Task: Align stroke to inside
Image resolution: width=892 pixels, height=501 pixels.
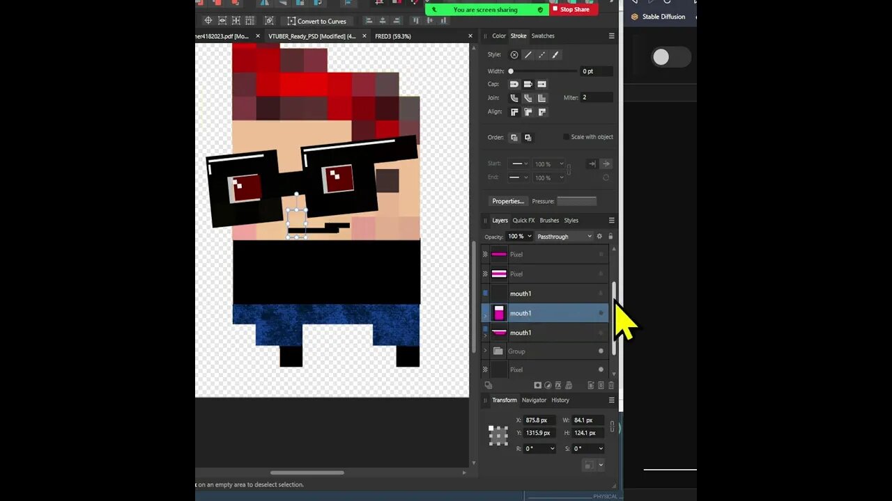Action: [x=528, y=112]
